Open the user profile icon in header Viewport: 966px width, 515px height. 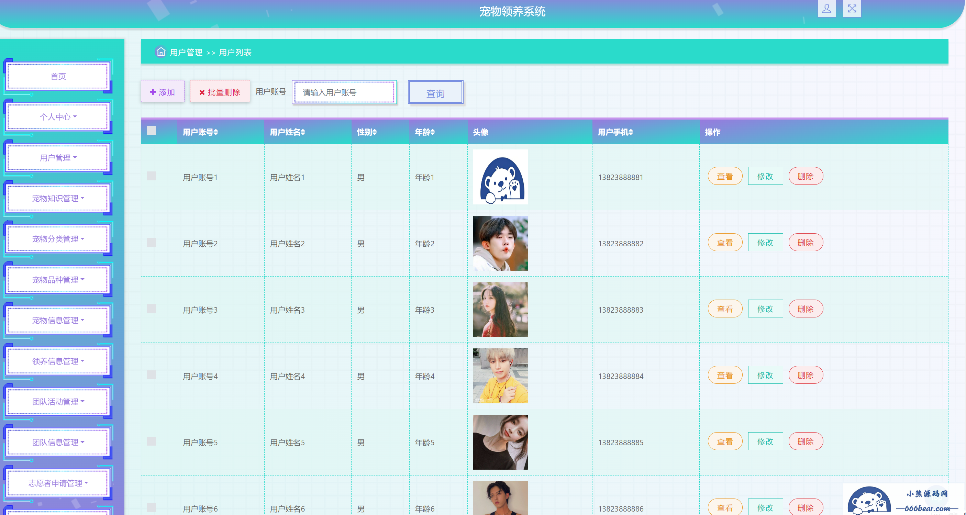click(x=826, y=8)
